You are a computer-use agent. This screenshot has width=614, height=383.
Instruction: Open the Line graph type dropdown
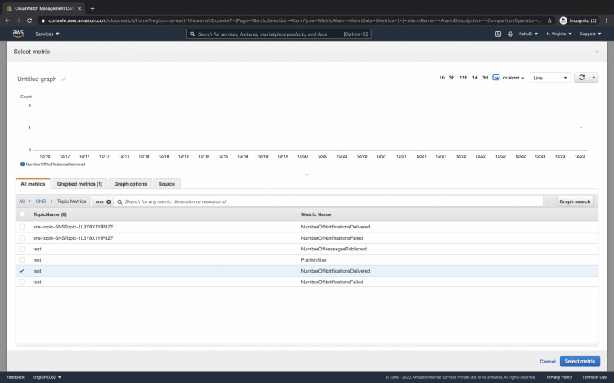point(549,78)
